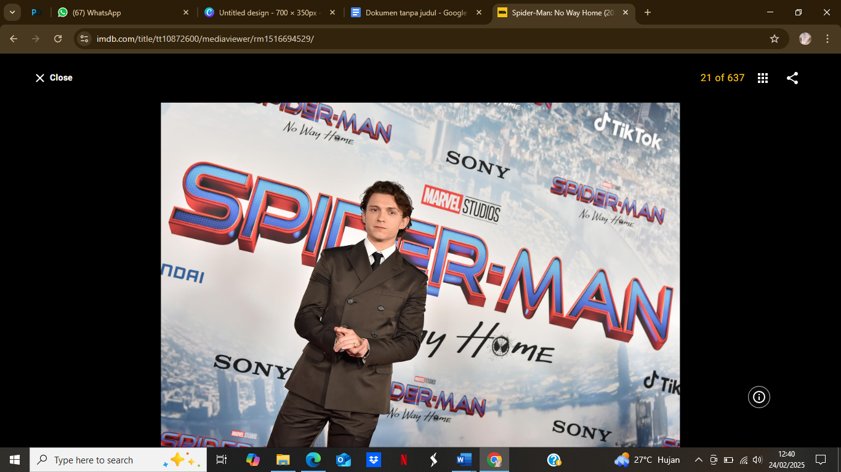Show photo info with the circled i icon
Viewport: 841px width, 472px height.
tap(759, 397)
